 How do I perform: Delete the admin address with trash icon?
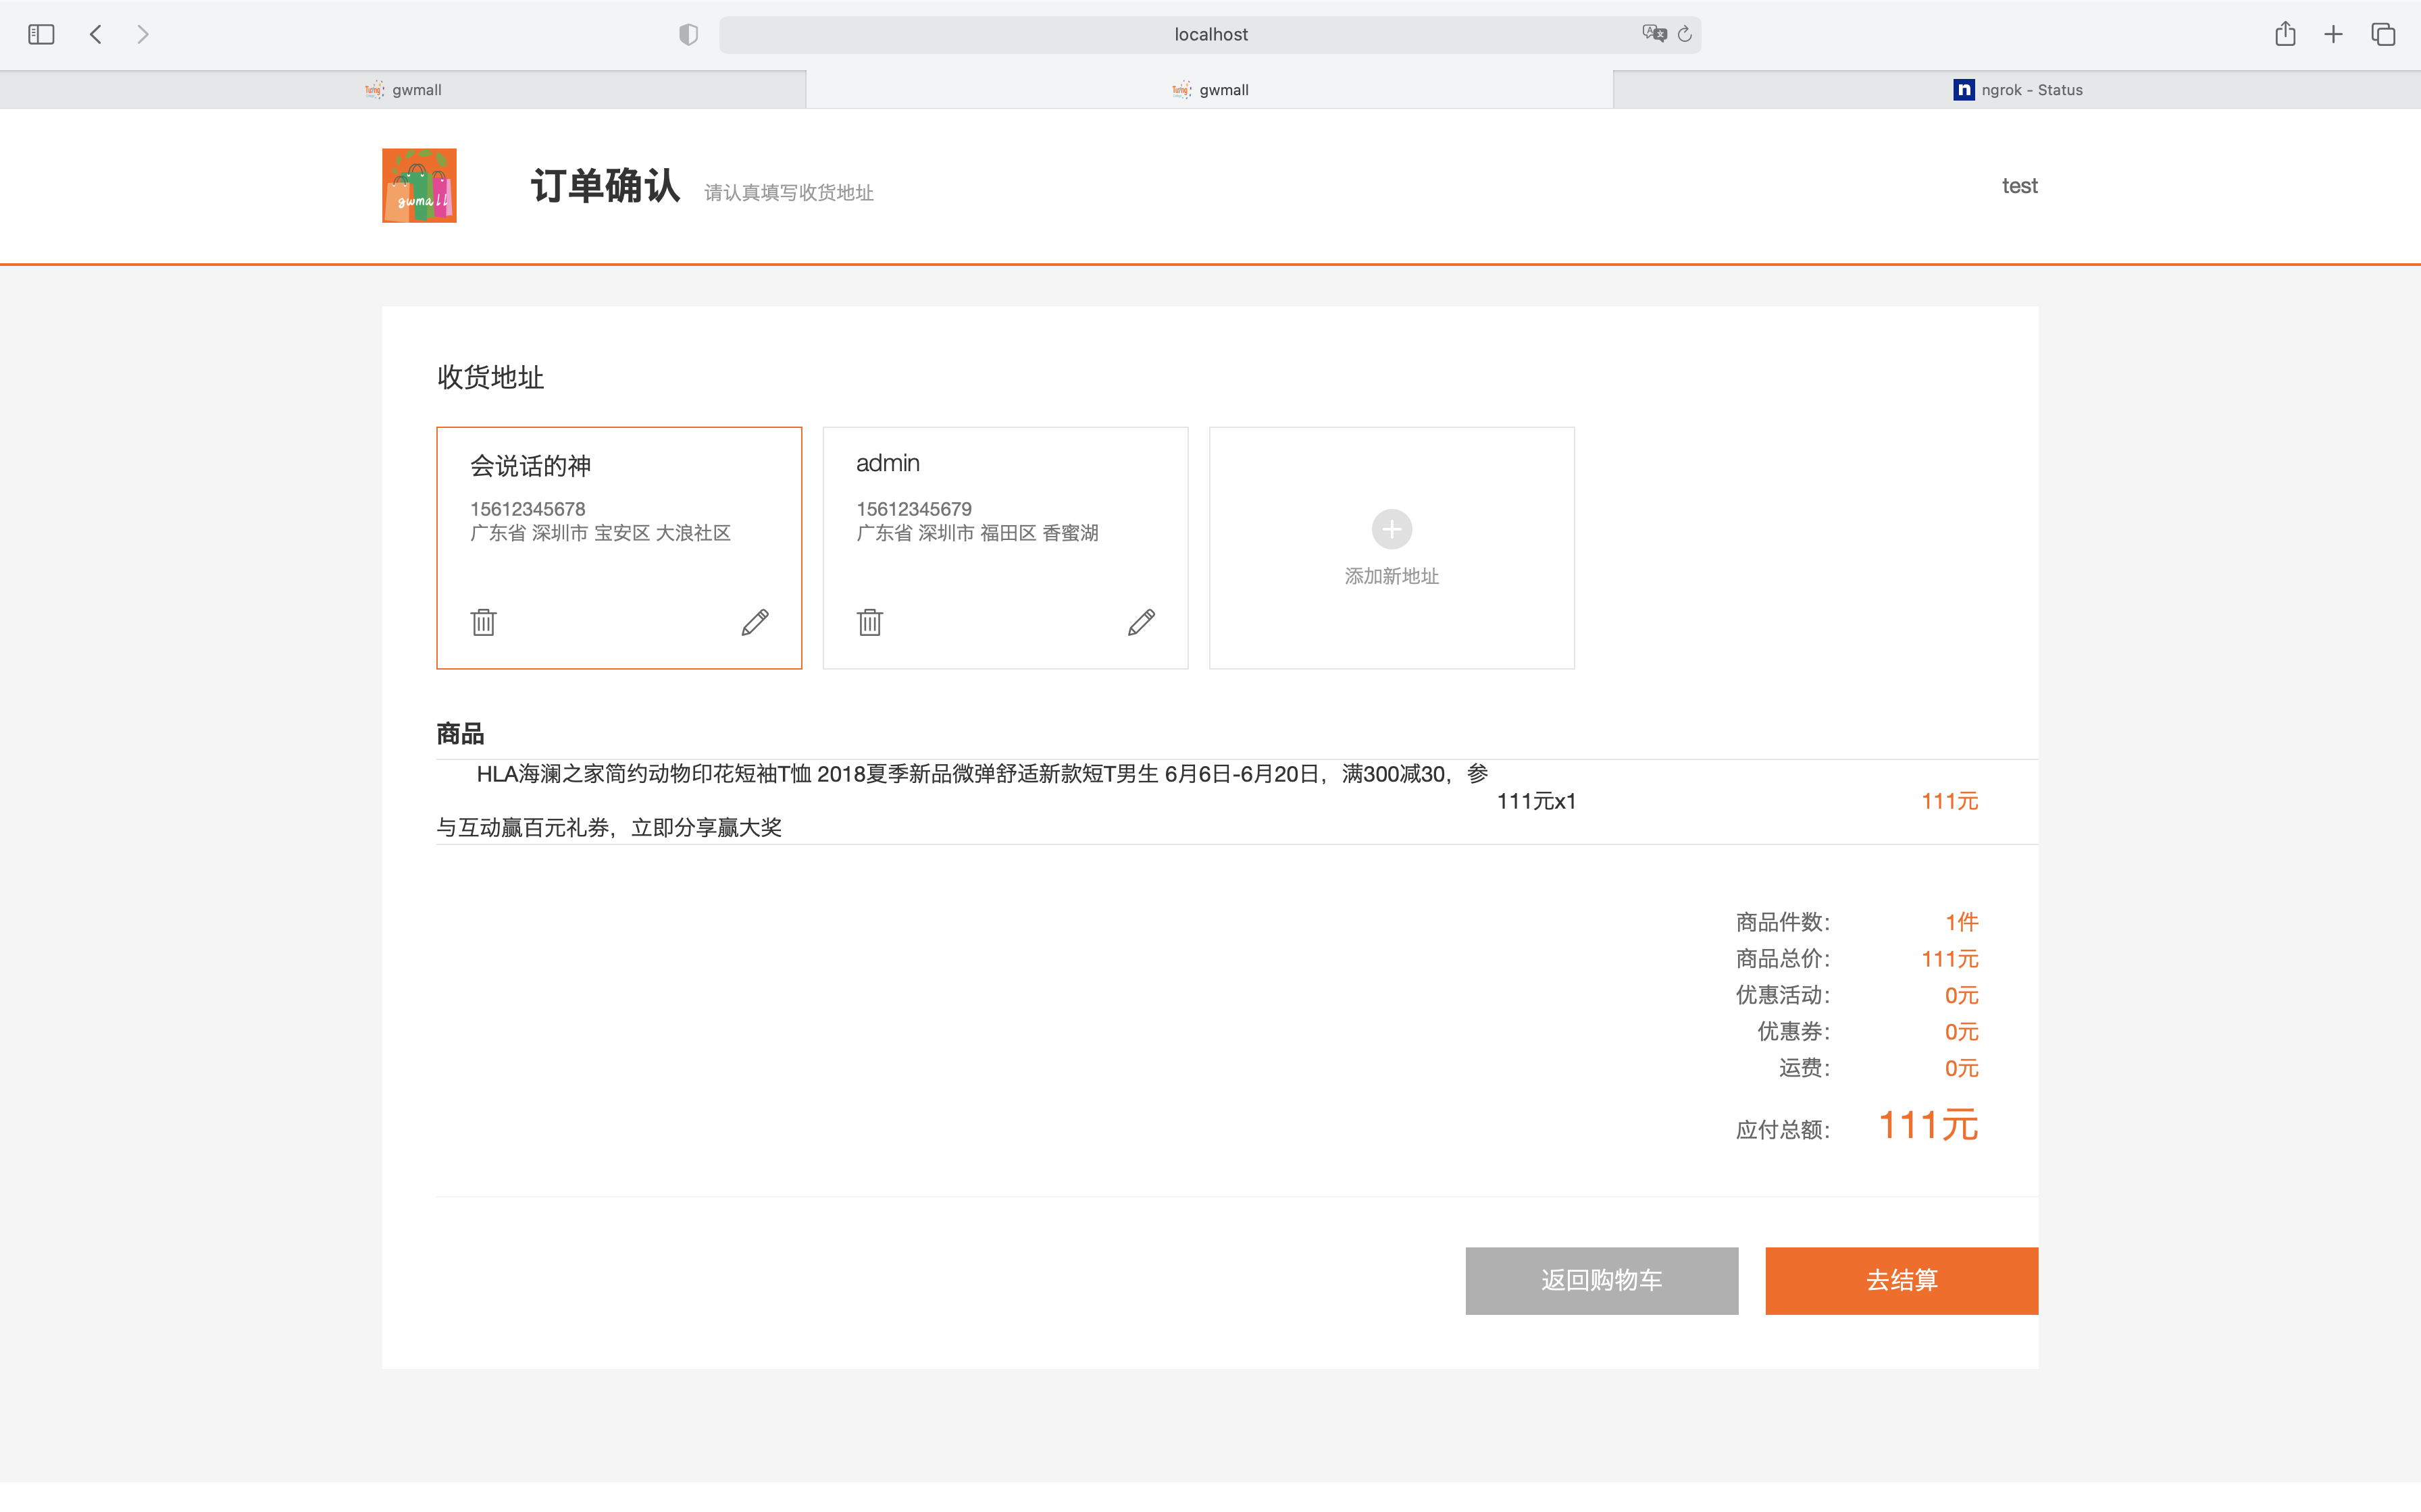pyautogui.click(x=869, y=622)
